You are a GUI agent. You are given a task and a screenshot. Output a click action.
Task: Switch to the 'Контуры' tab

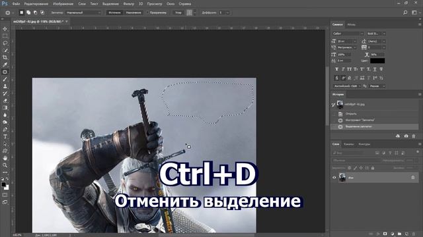[364, 144]
